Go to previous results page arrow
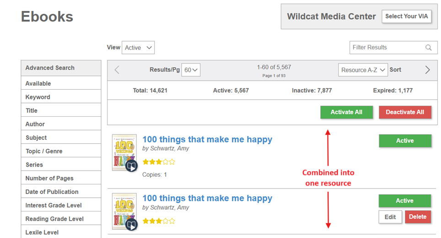This screenshot has height=238, width=441. pyautogui.click(x=117, y=70)
